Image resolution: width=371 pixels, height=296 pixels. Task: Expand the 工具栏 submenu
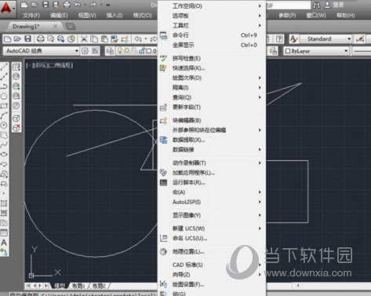pos(212,25)
